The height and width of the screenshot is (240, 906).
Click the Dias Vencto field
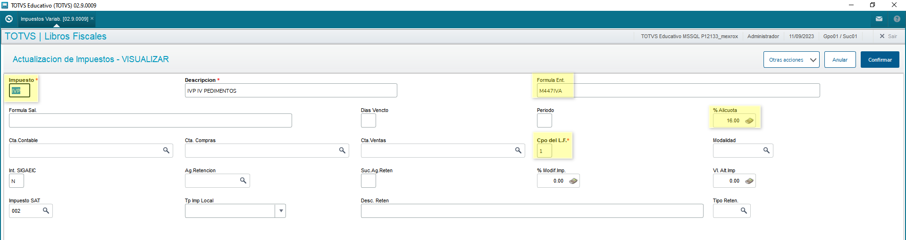pyautogui.click(x=369, y=121)
